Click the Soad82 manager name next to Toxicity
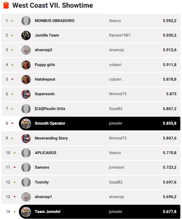This screenshot has width=182, height=219. [x=116, y=182]
